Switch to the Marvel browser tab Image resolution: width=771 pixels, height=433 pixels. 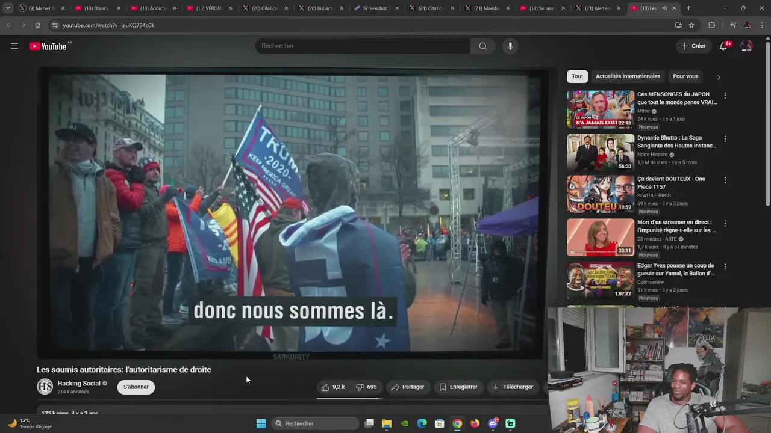click(41, 8)
